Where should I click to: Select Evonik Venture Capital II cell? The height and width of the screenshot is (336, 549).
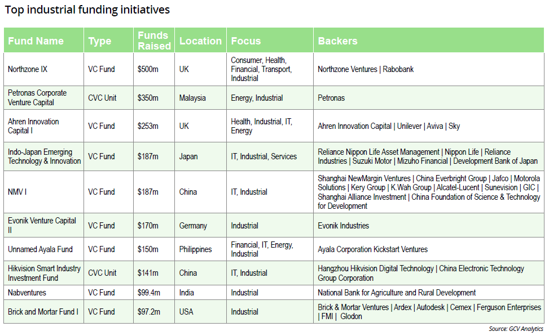pos(42,226)
